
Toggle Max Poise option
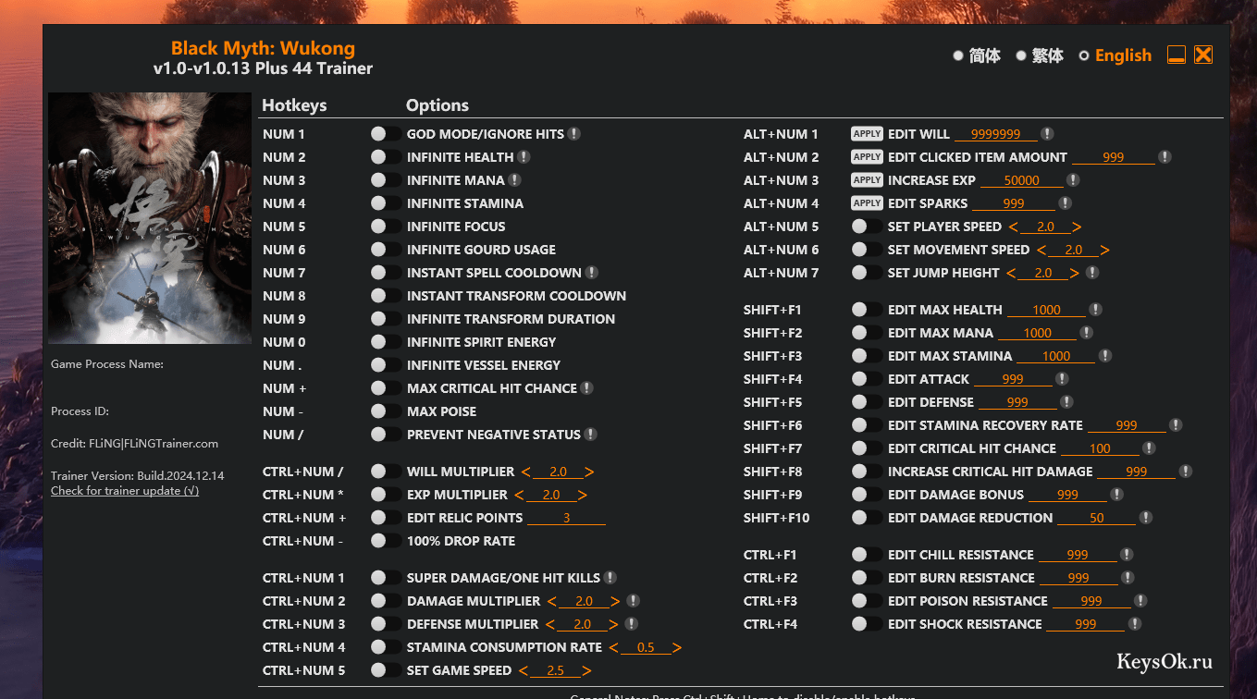click(x=386, y=411)
